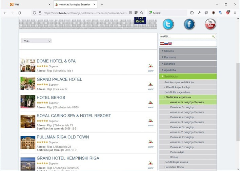Viewport: 240px width, 171px height.
Task: Click the shield tracking protection icon
Action: coord(35,13)
